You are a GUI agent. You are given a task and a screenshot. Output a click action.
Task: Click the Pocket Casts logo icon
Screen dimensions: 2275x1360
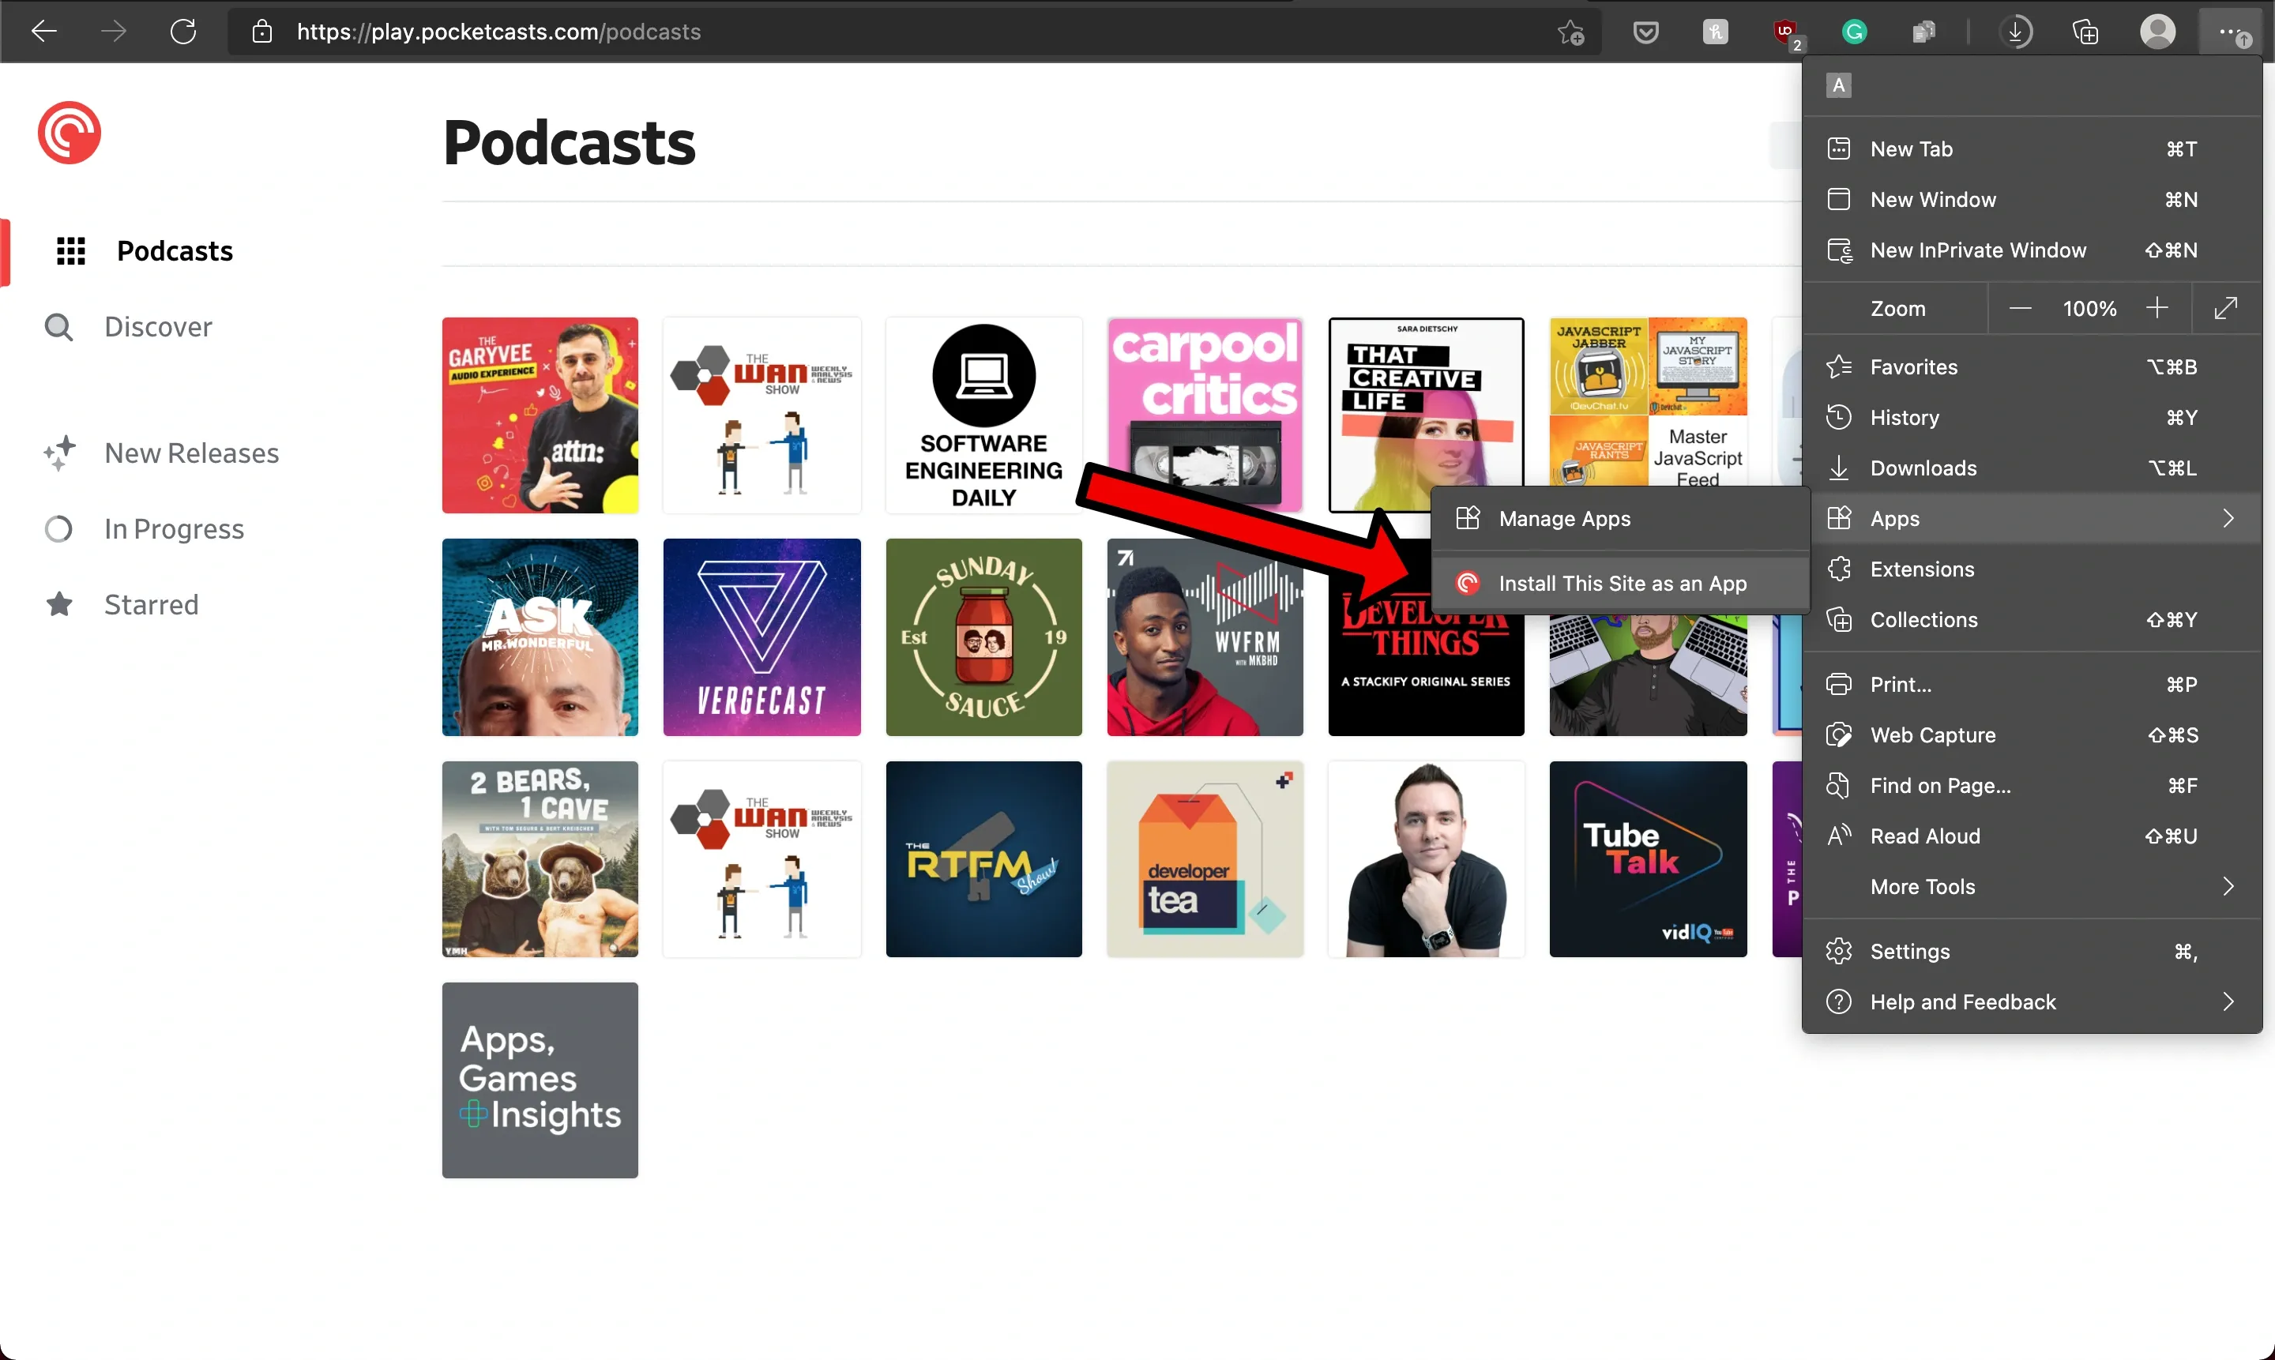point(69,133)
